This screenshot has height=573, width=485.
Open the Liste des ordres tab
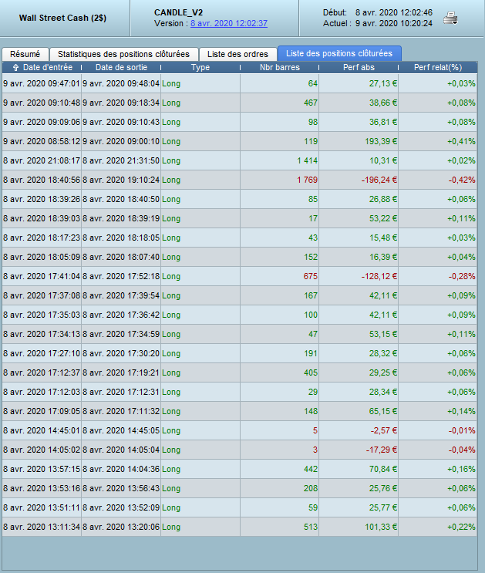[x=238, y=54]
